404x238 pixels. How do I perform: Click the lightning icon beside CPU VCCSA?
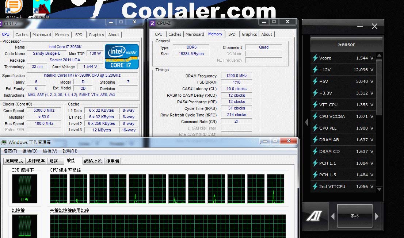(x=315, y=116)
